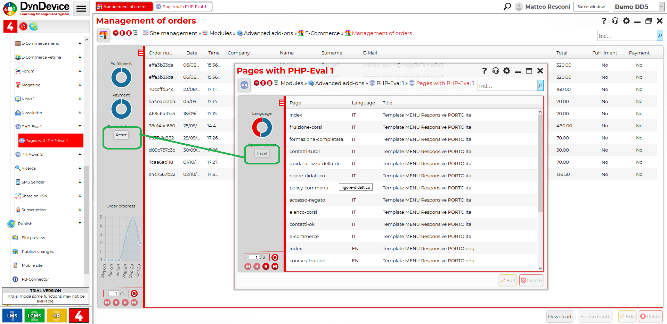Open the hamburger menu next to DynDevice logo
This screenshot has width=667, height=324.
click(x=81, y=9)
